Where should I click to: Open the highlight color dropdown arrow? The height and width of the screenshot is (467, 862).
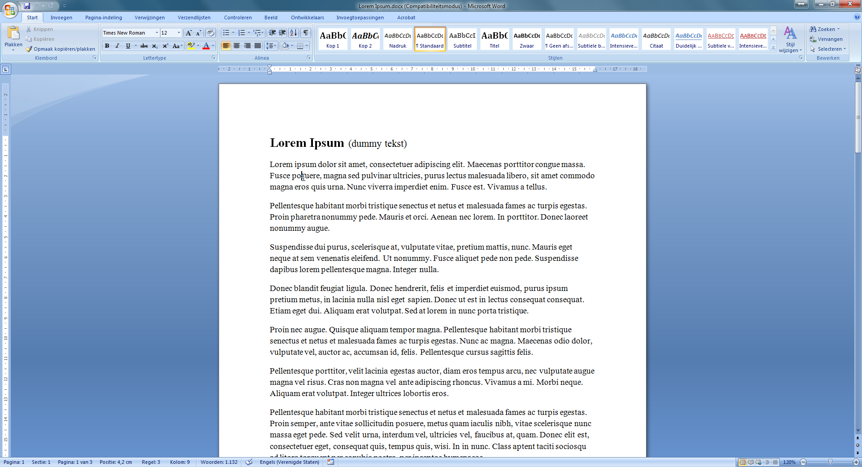[x=198, y=46]
